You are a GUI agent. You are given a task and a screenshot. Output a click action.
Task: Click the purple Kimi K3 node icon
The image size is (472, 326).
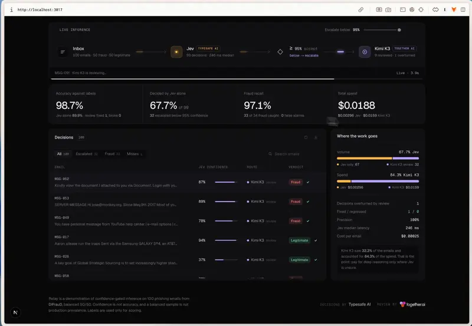364,52
